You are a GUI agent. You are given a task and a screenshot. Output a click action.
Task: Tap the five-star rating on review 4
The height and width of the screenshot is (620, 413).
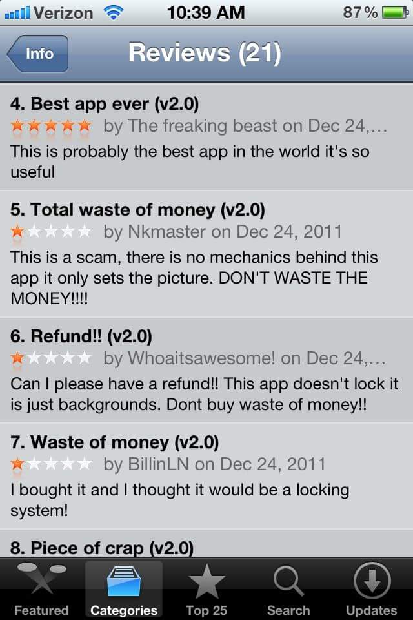(x=51, y=126)
